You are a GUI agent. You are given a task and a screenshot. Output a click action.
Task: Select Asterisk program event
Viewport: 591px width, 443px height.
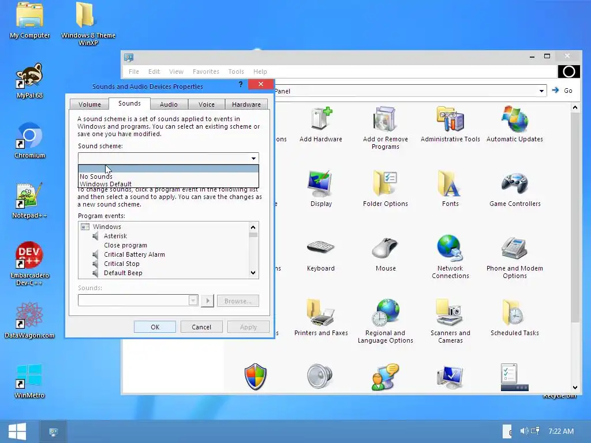115,236
